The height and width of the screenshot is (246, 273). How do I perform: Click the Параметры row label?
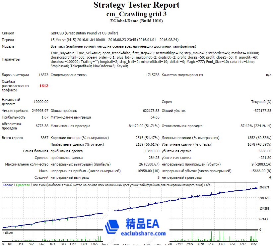point(11,59)
